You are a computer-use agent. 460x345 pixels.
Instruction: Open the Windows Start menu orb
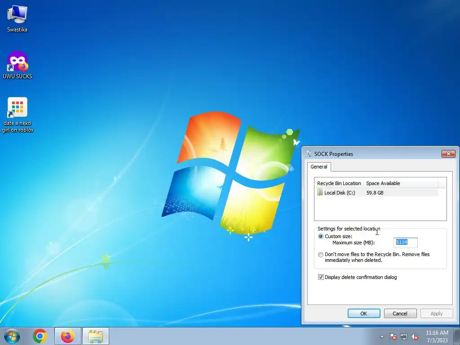tap(12, 336)
